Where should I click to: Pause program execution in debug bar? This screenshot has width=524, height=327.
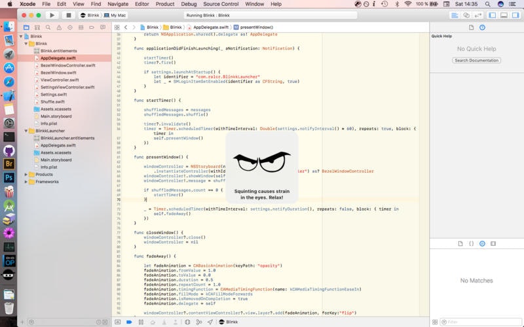[141, 322]
